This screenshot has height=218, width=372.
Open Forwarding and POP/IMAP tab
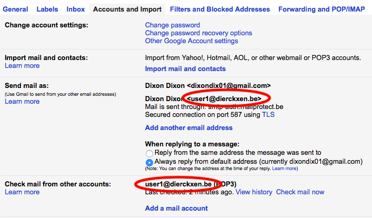[323, 9]
